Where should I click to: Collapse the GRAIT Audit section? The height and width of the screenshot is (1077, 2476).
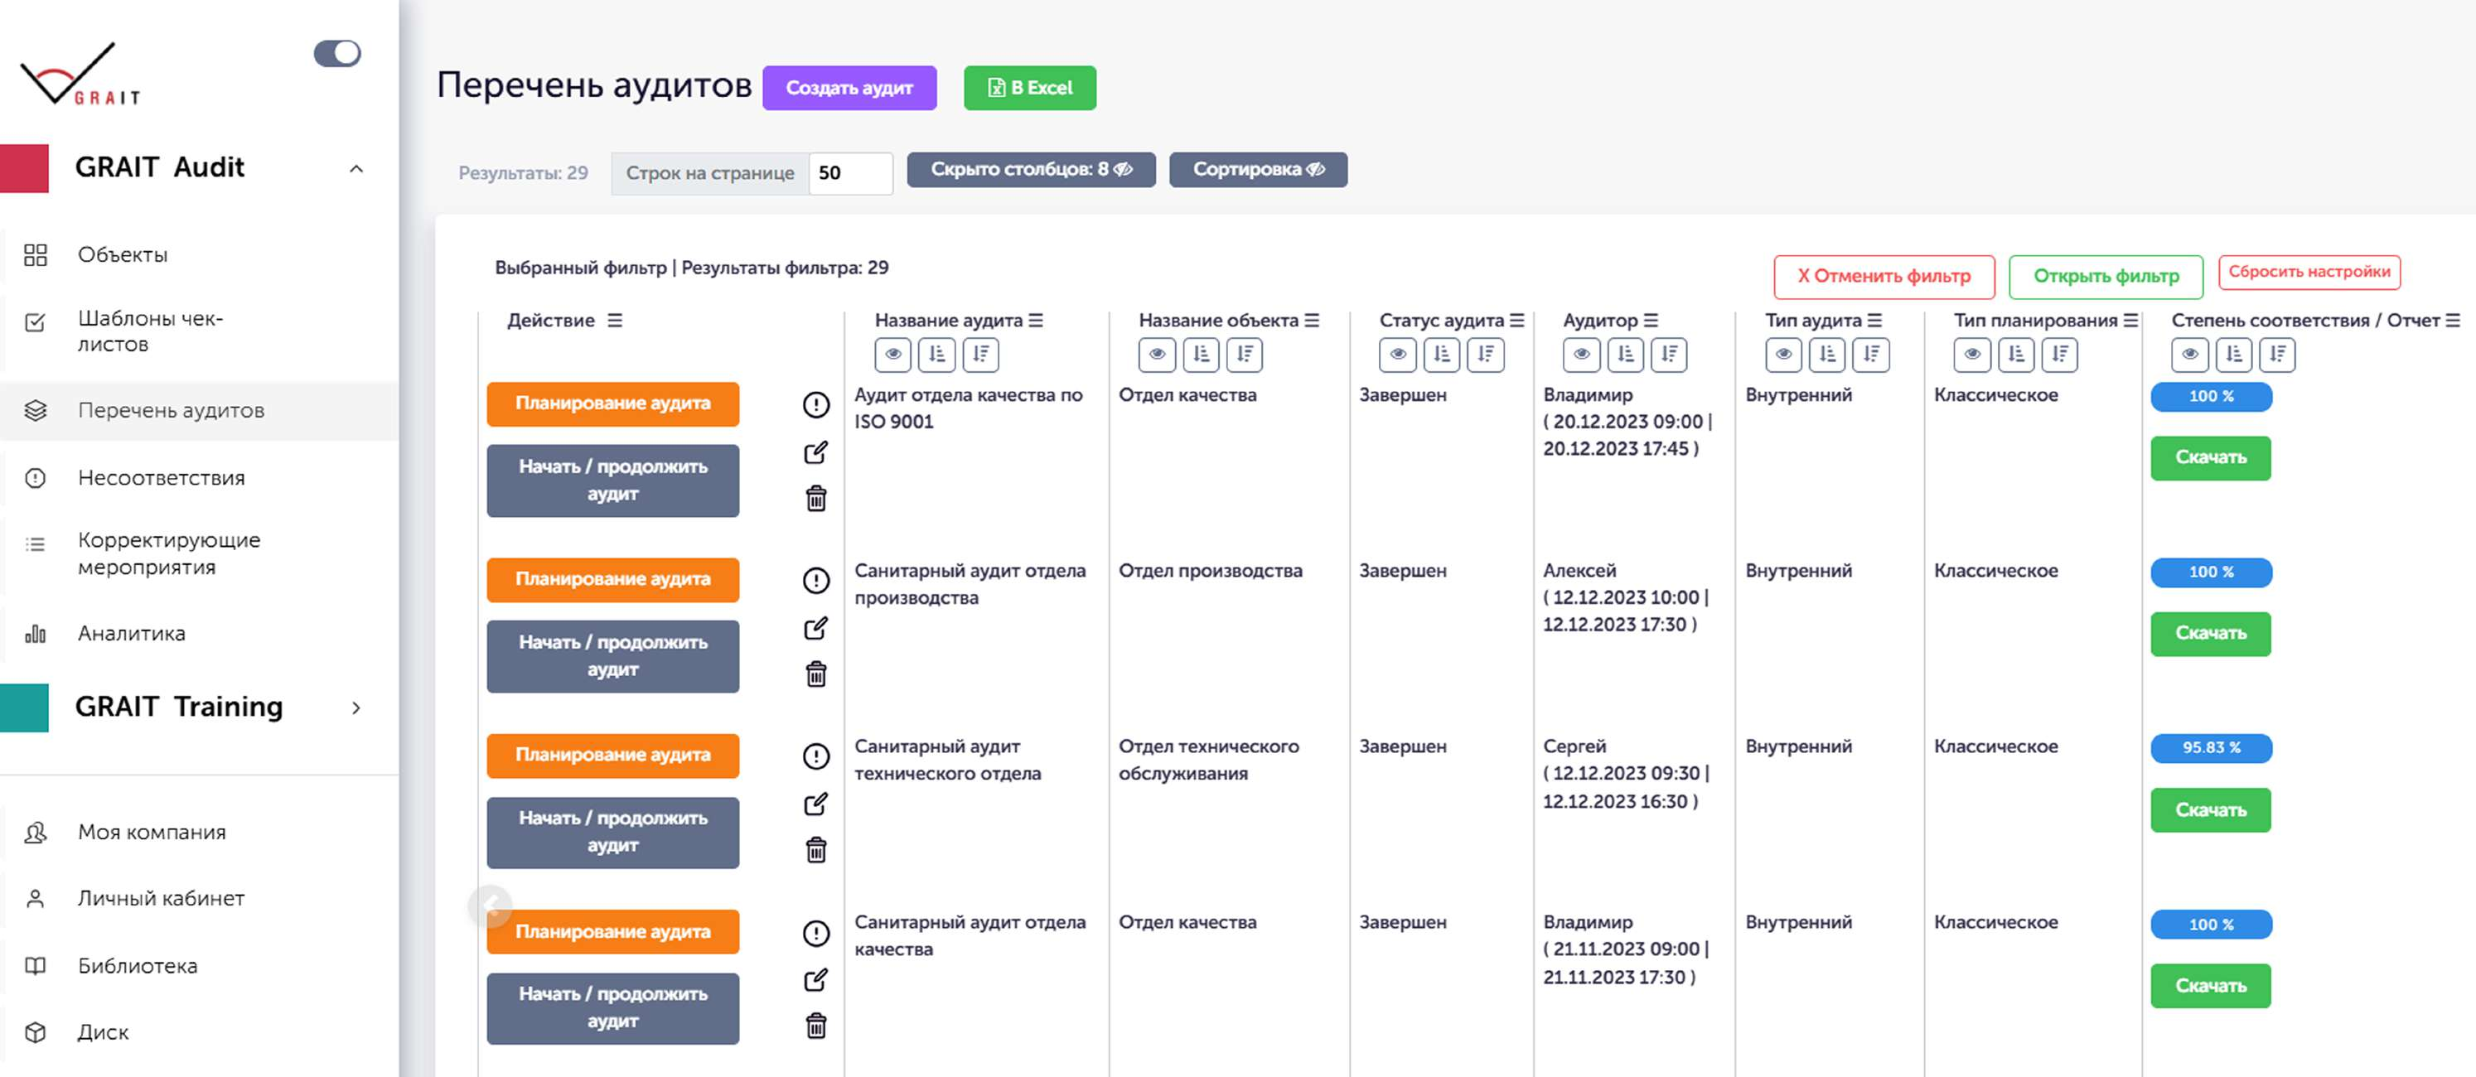pos(355,169)
